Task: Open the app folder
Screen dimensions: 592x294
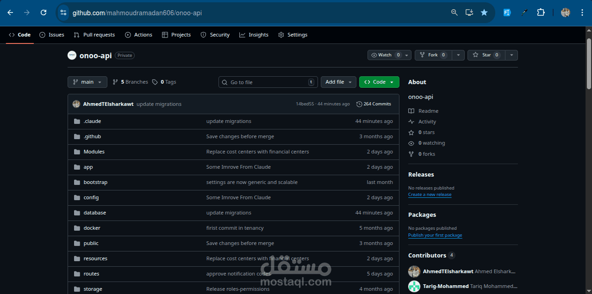Action: coord(88,167)
